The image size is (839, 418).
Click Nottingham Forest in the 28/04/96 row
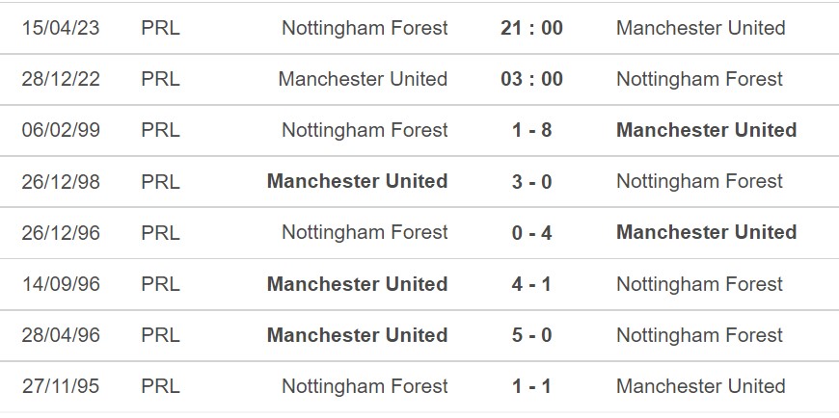(699, 336)
